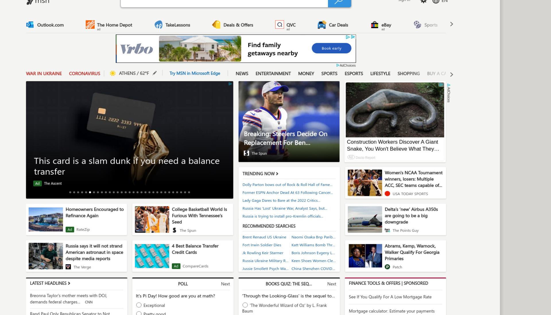The image size is (551, 315).
Task: Click the first carousel dot indicator
Action: point(70,192)
